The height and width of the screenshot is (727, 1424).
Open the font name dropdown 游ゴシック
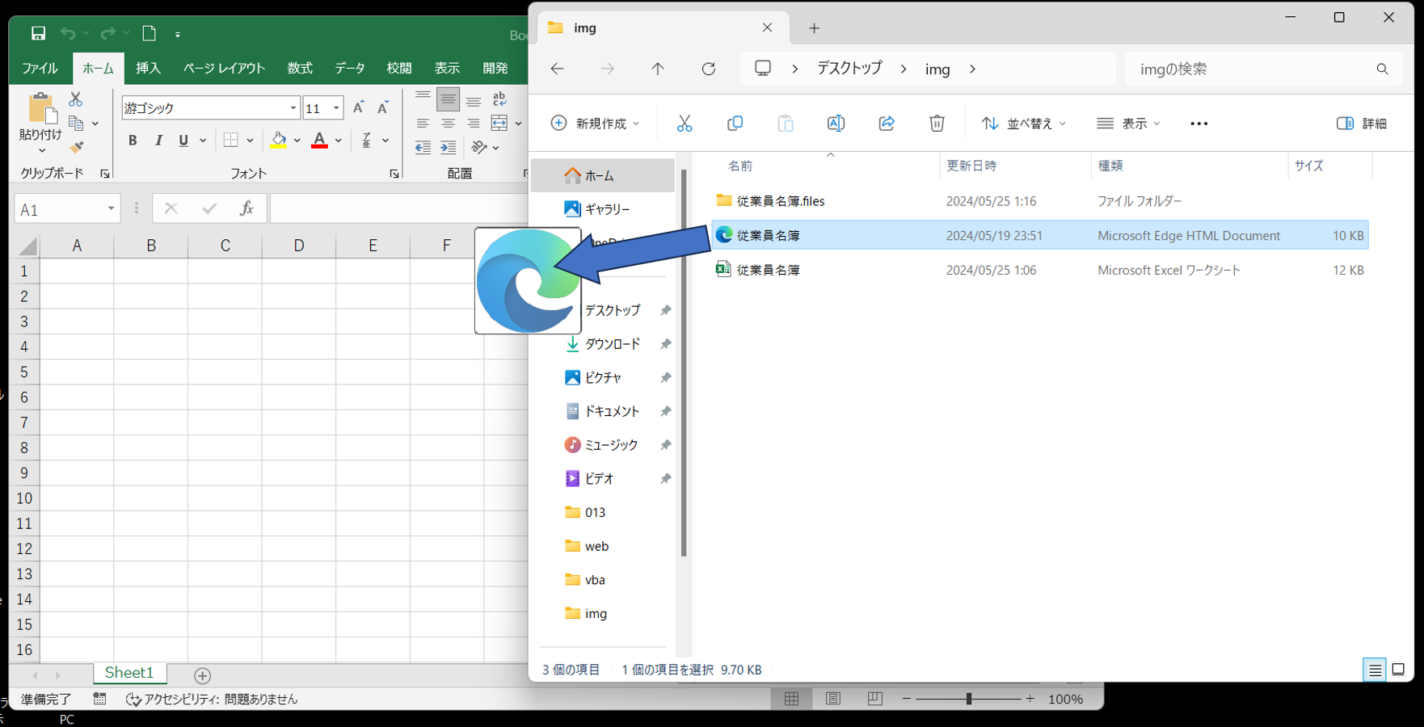tap(293, 108)
